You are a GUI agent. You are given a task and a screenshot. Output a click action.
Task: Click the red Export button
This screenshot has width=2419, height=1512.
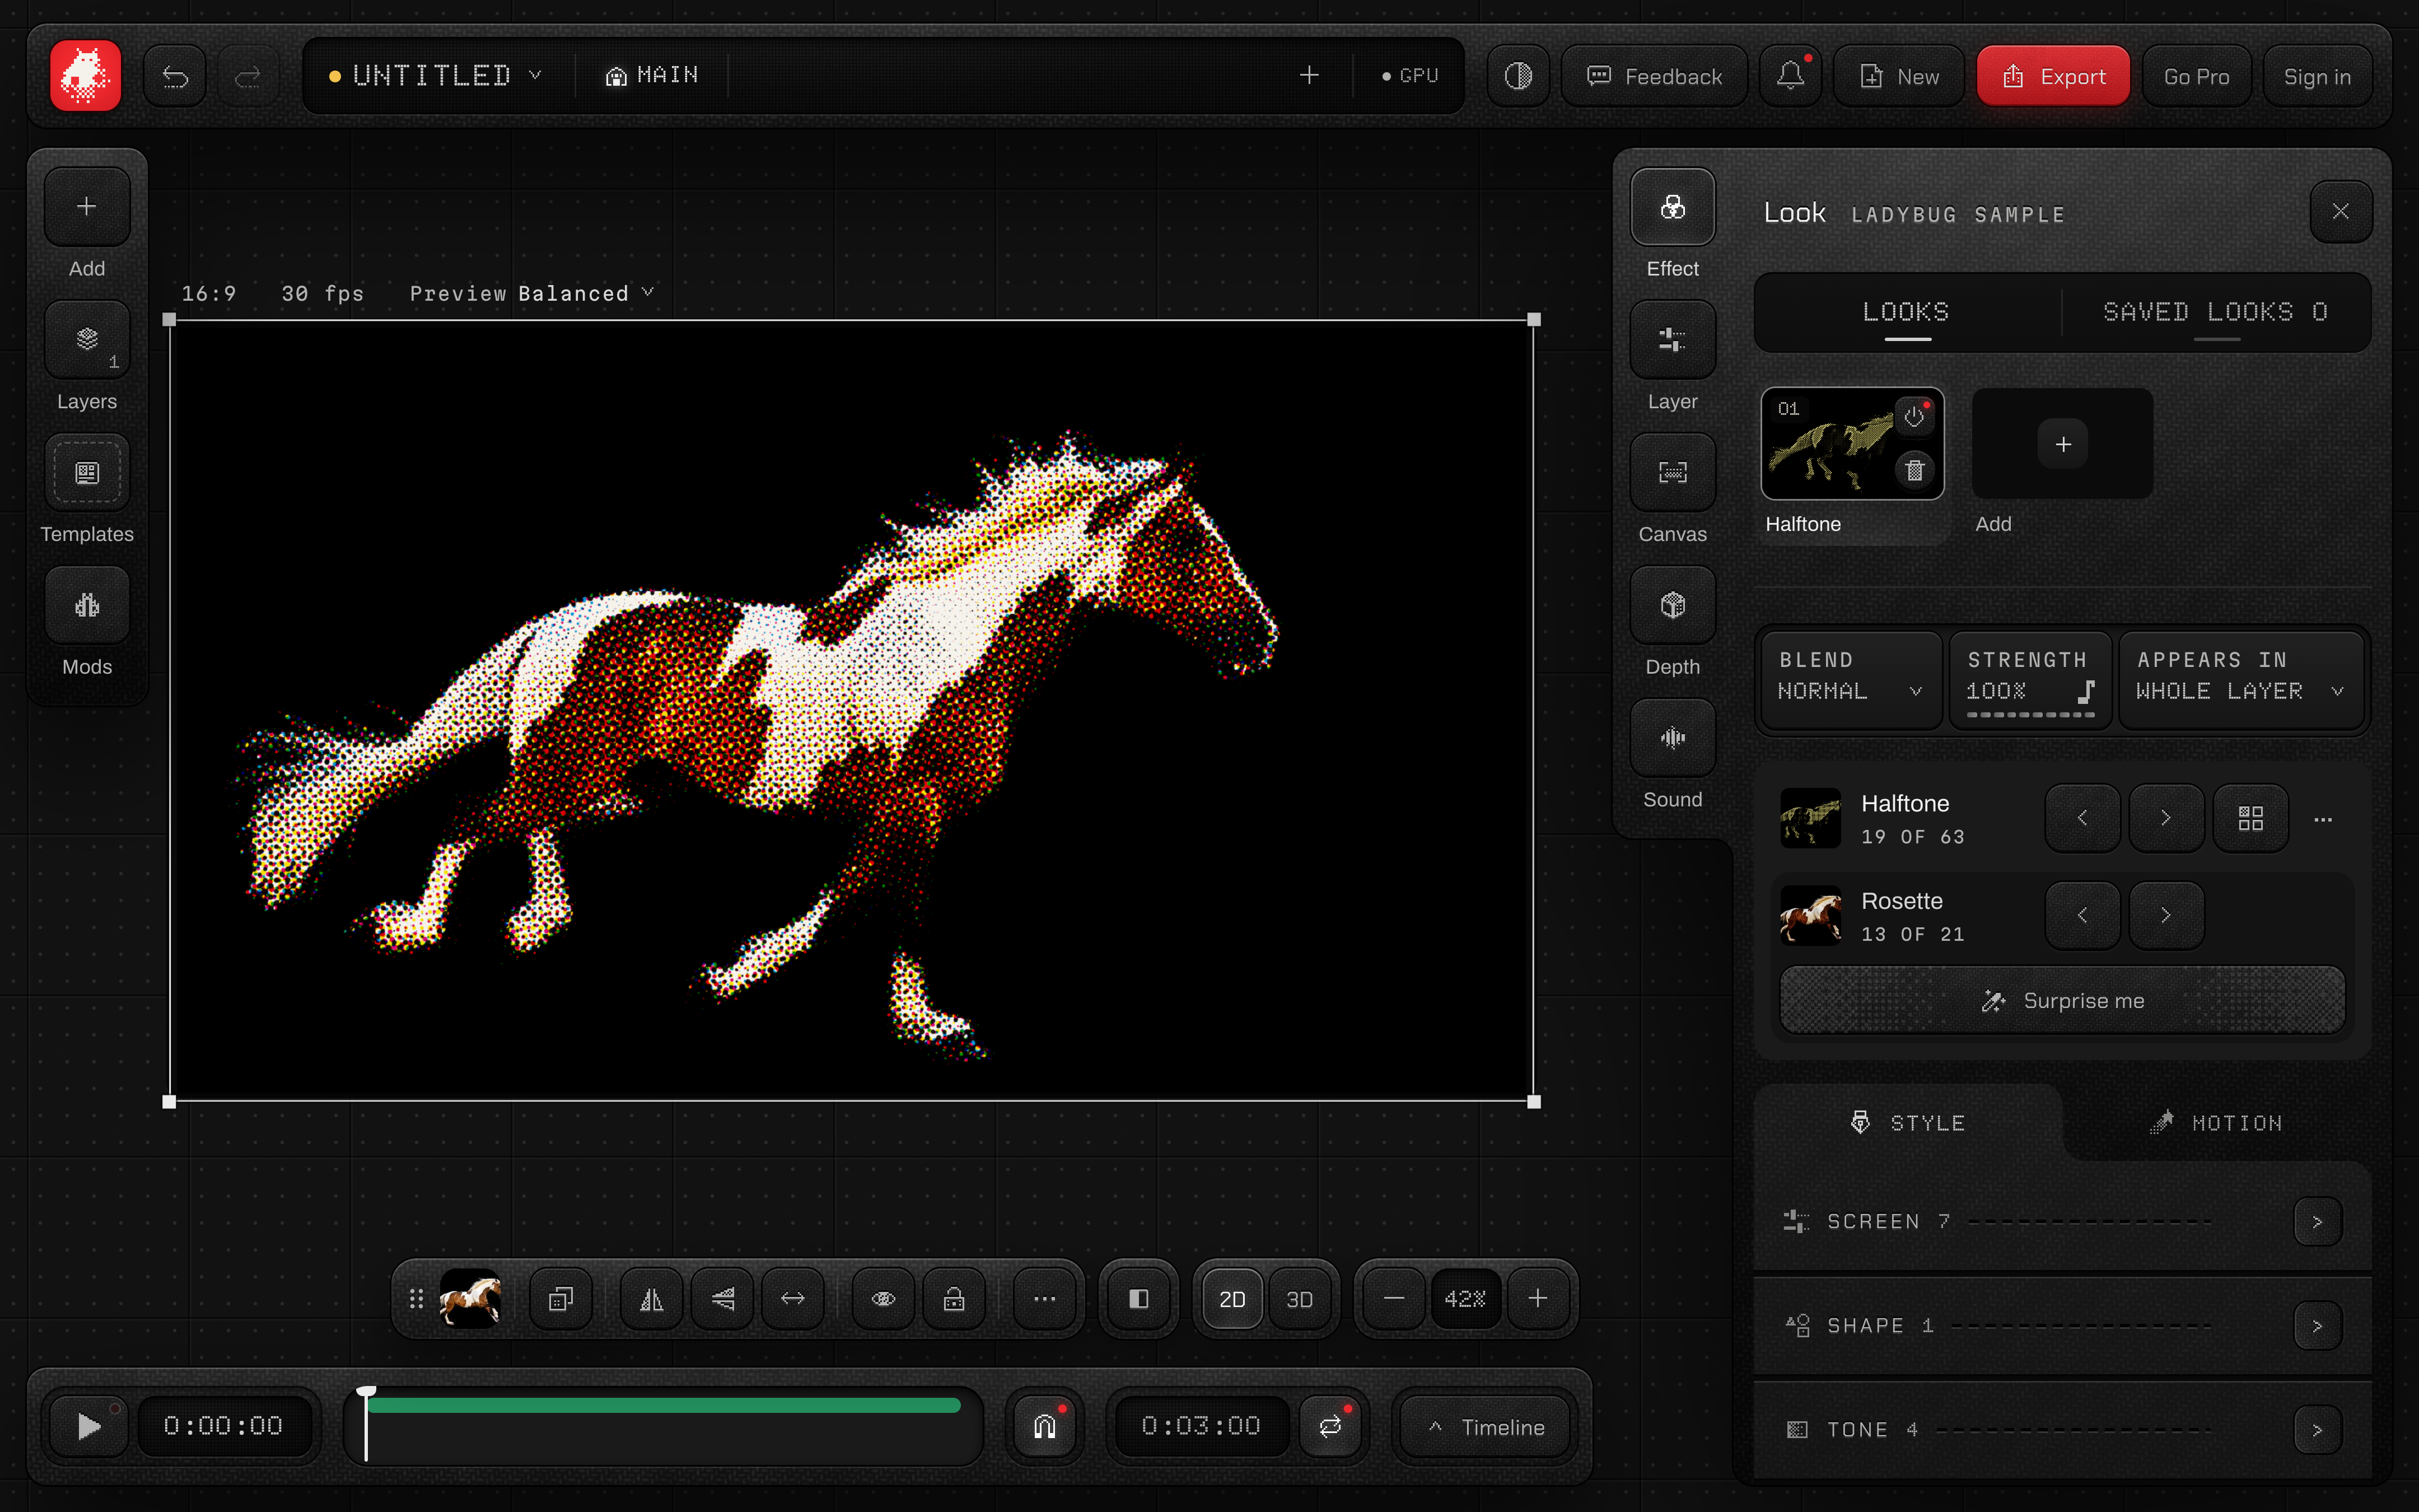(x=2053, y=76)
